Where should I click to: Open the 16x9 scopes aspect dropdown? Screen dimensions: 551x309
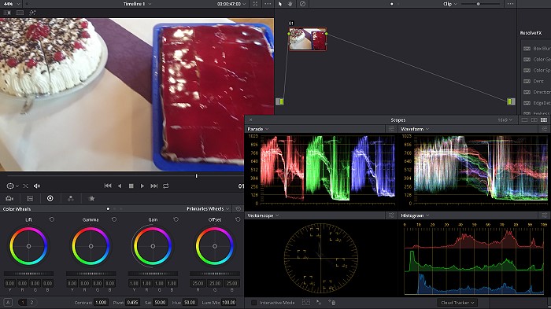tap(505, 120)
